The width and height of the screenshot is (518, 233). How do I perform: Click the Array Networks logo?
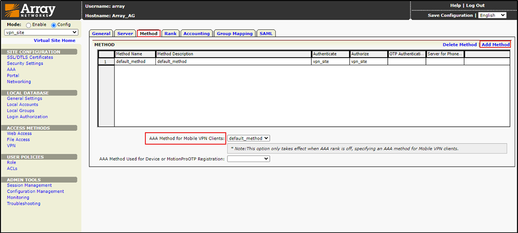point(30,11)
